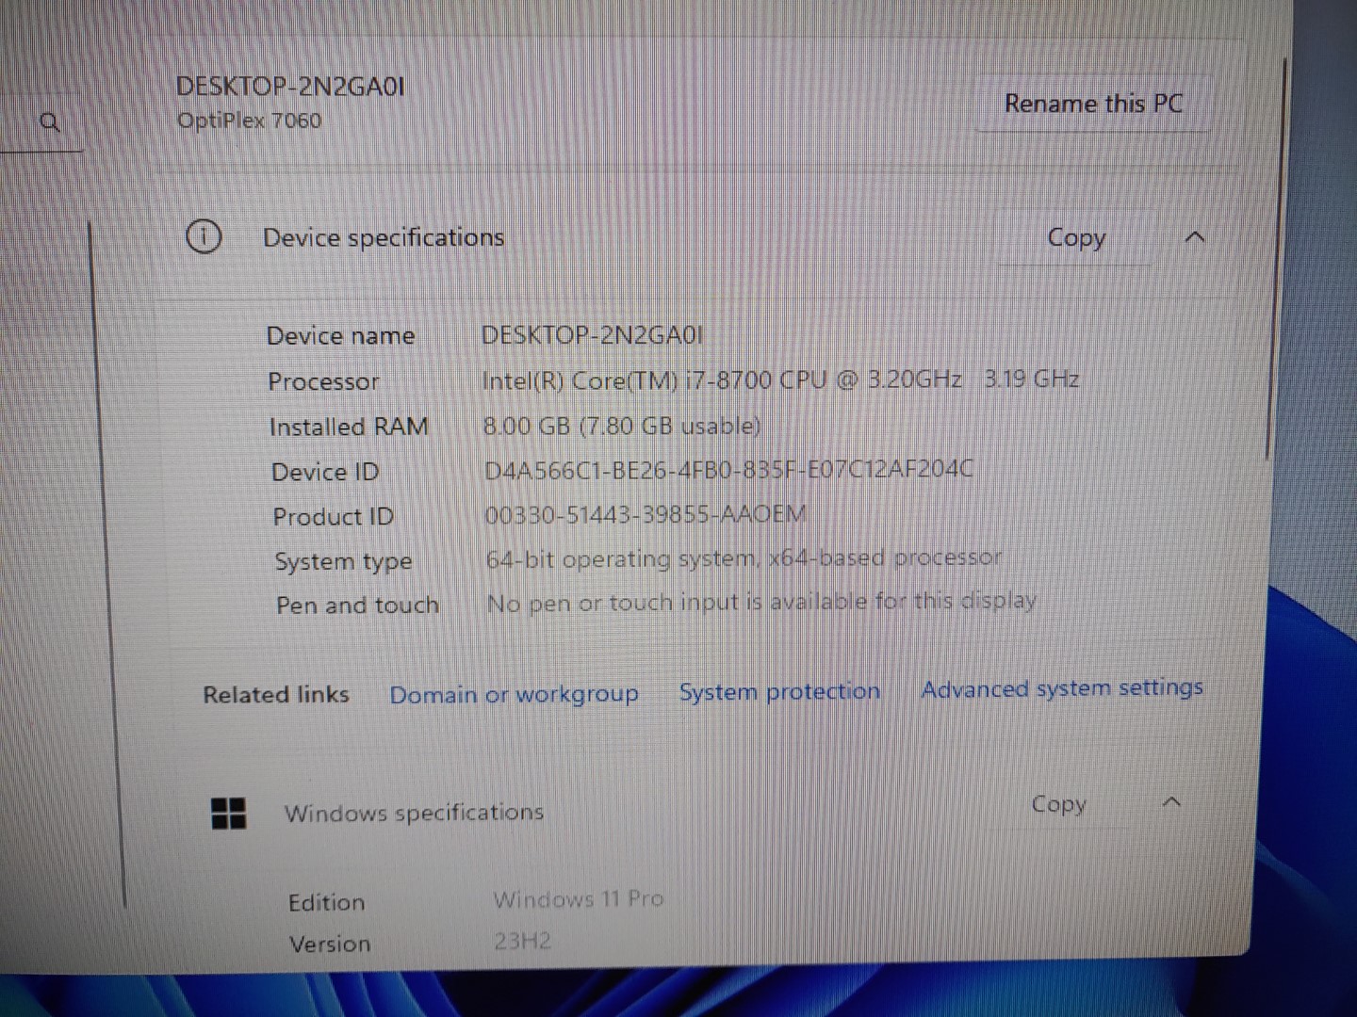The image size is (1357, 1017).
Task: Select the 23H2 version value
Action: [x=523, y=941]
